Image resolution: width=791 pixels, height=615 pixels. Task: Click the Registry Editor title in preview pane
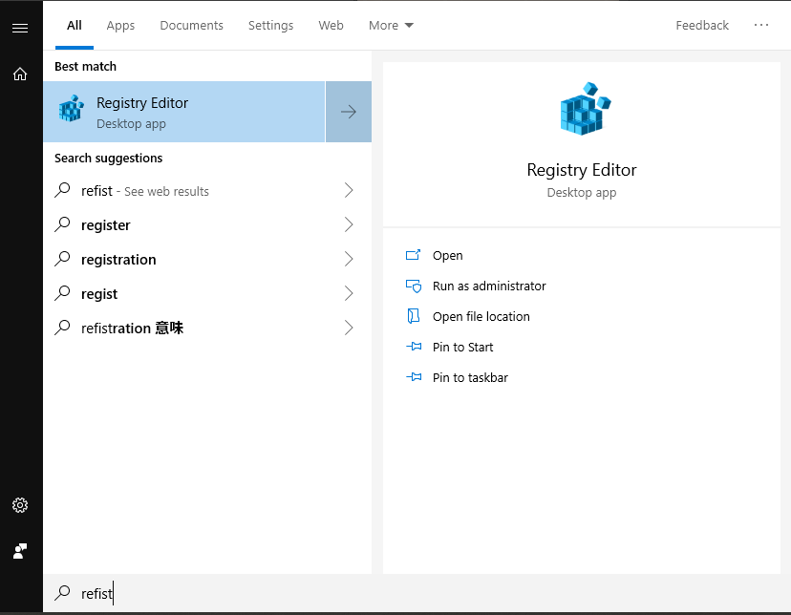click(x=582, y=170)
